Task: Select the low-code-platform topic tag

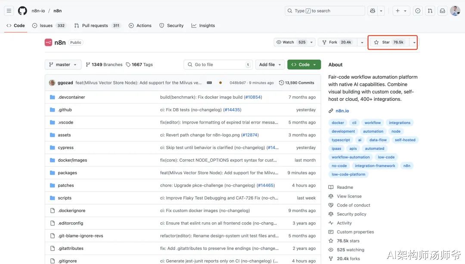Action: point(348,174)
